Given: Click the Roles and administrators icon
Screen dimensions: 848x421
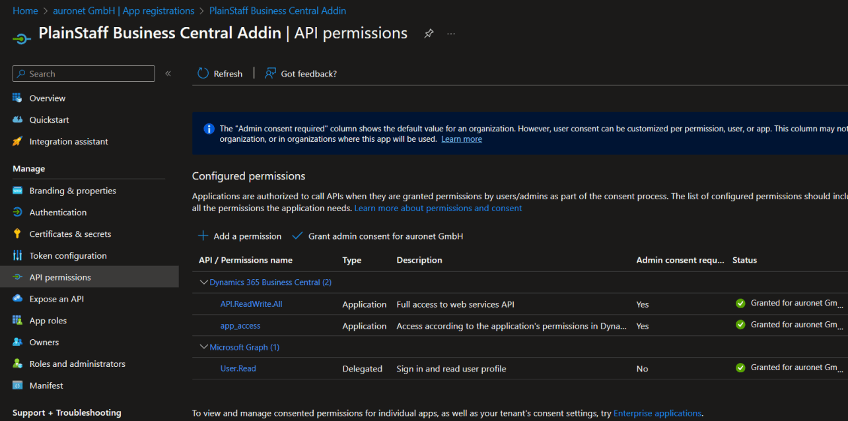Looking at the screenshot, I should click(17, 364).
